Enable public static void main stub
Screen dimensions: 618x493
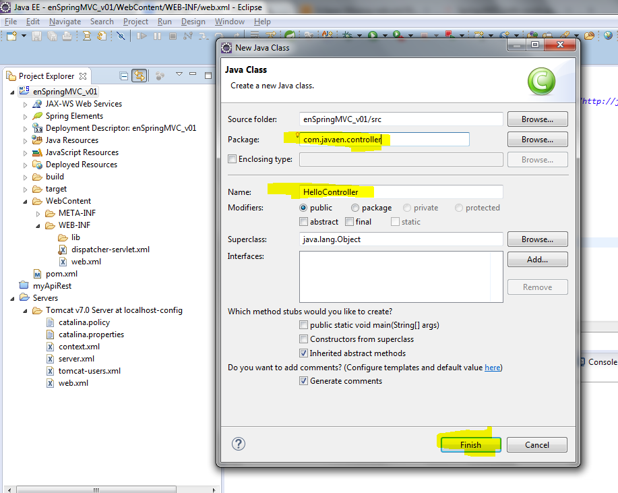tap(303, 325)
